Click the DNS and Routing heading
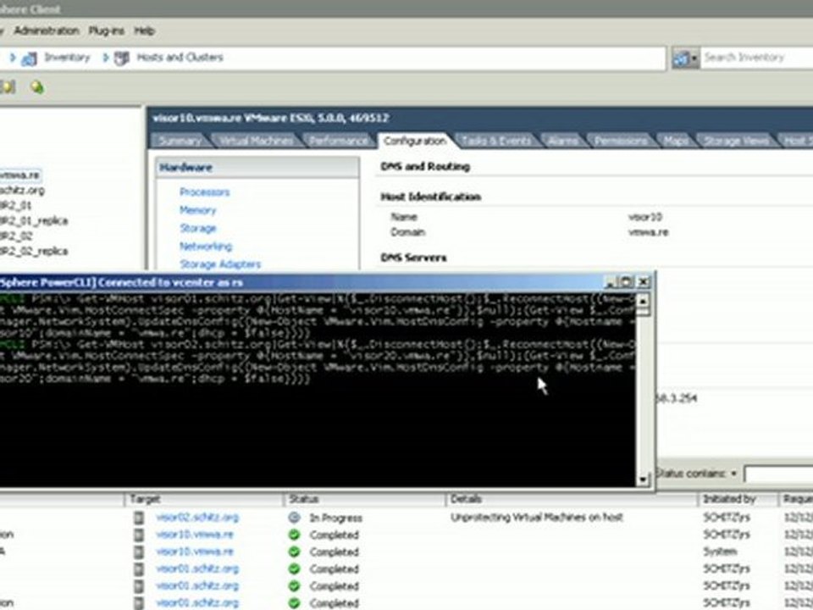This screenshot has width=813, height=610. [x=425, y=167]
